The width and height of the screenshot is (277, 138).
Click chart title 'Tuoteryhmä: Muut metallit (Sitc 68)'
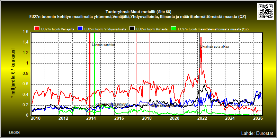(138, 12)
